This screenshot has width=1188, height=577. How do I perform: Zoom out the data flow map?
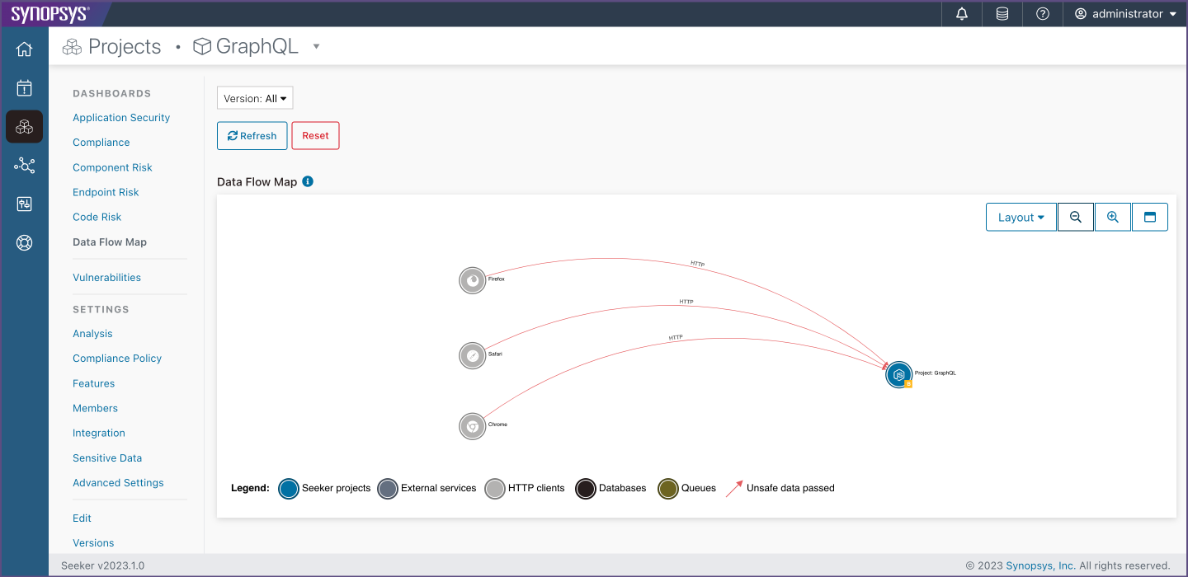(1076, 218)
